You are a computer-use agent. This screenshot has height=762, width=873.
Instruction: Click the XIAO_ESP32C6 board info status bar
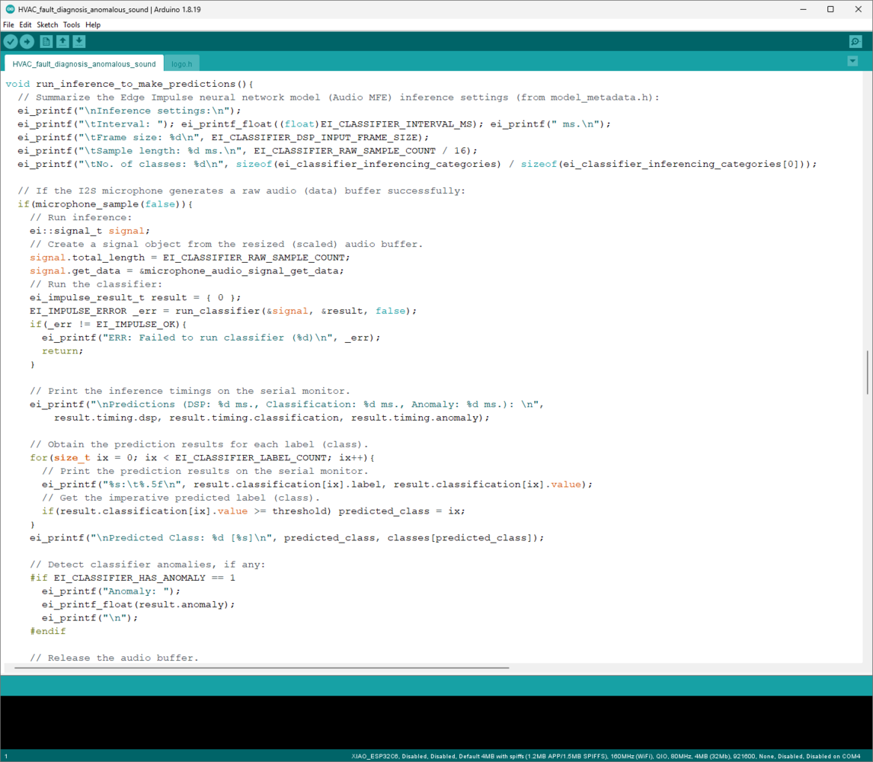pyautogui.click(x=606, y=757)
